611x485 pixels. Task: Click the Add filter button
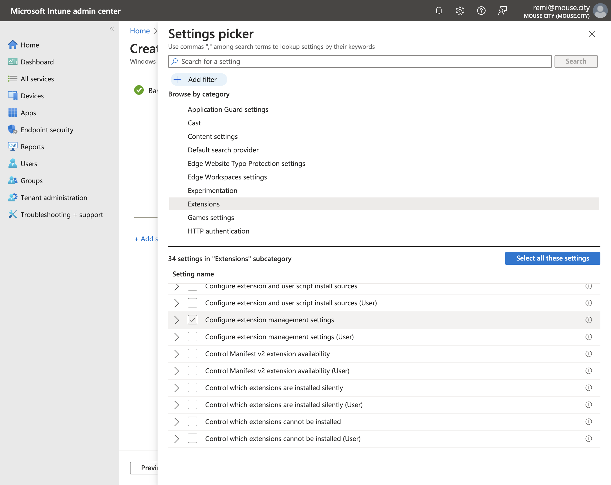point(199,79)
